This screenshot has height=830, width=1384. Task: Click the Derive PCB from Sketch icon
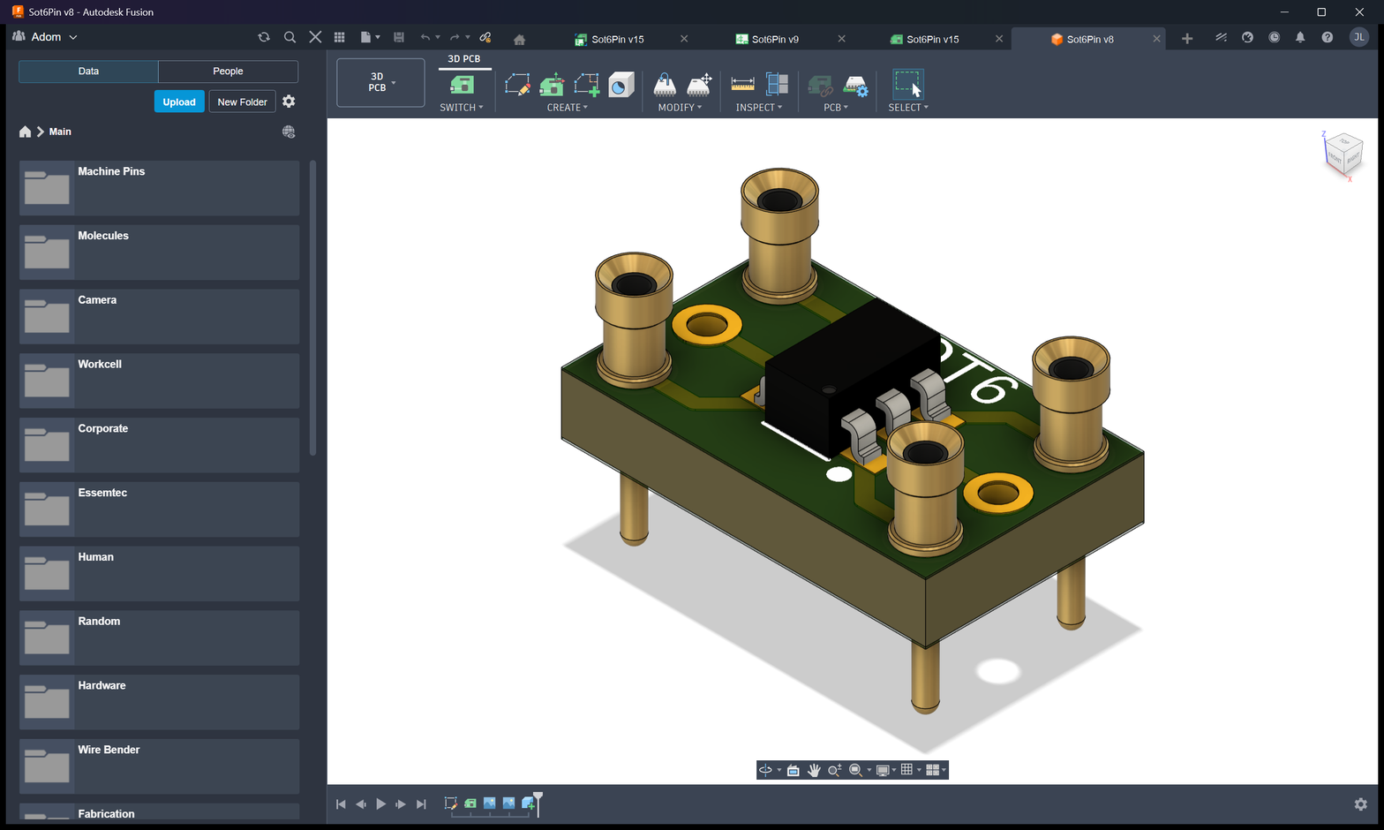point(552,85)
